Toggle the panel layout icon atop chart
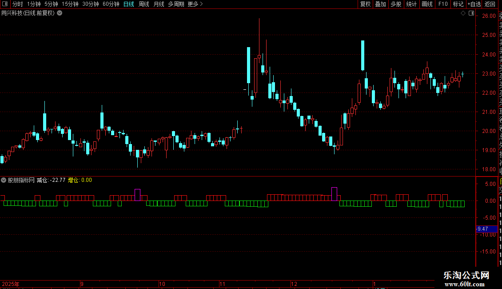This screenshot has width=502, height=289. click(x=471, y=13)
